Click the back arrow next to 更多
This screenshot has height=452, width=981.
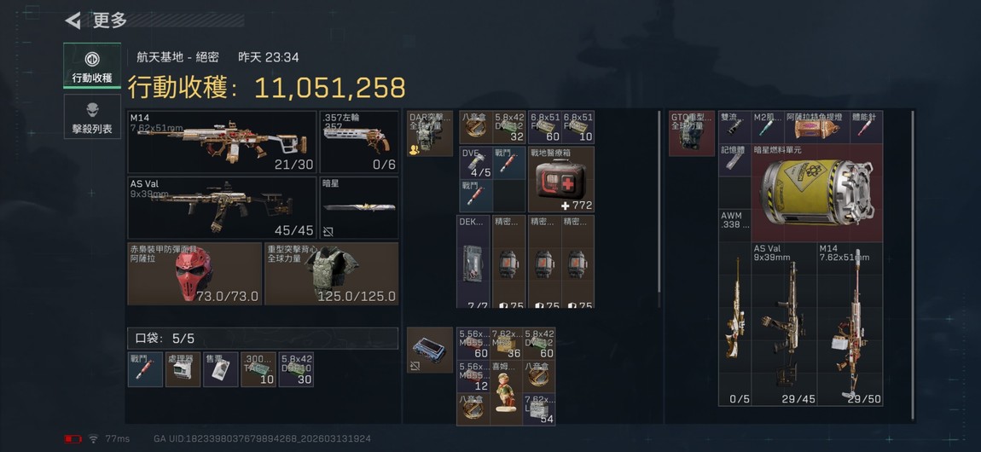coord(73,20)
